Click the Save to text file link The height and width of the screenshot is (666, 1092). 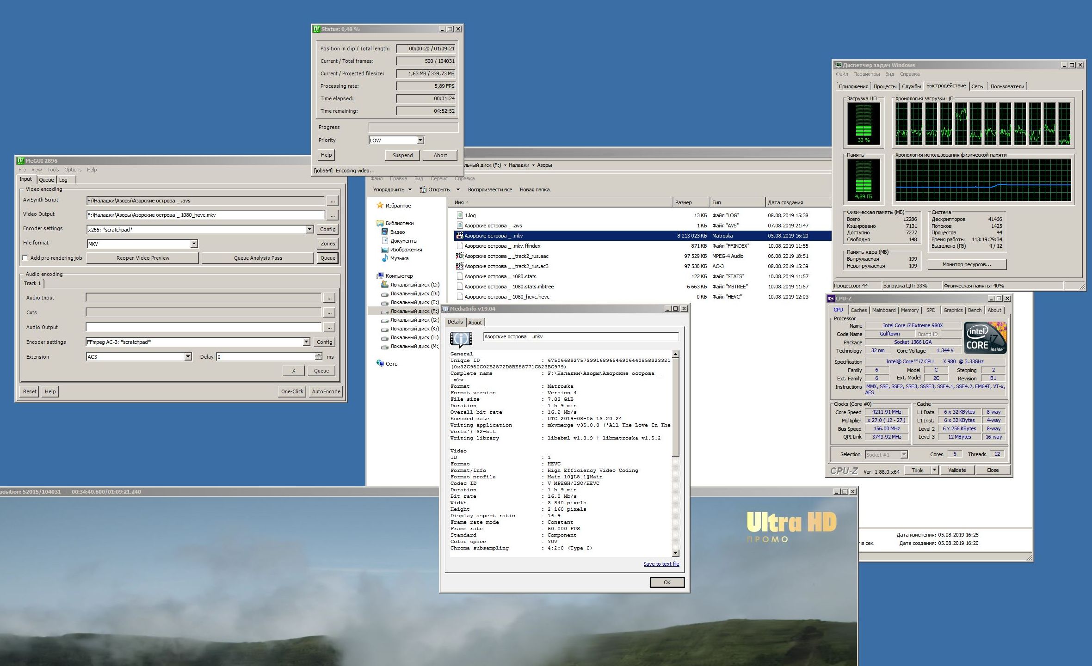tap(661, 564)
